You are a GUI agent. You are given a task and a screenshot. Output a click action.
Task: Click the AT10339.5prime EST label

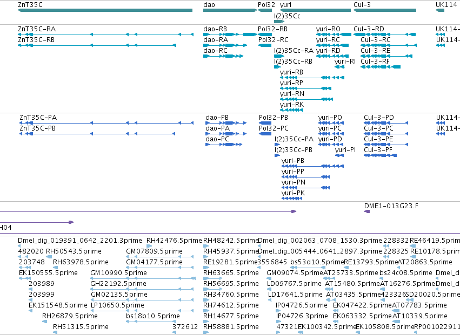tap(420, 316)
